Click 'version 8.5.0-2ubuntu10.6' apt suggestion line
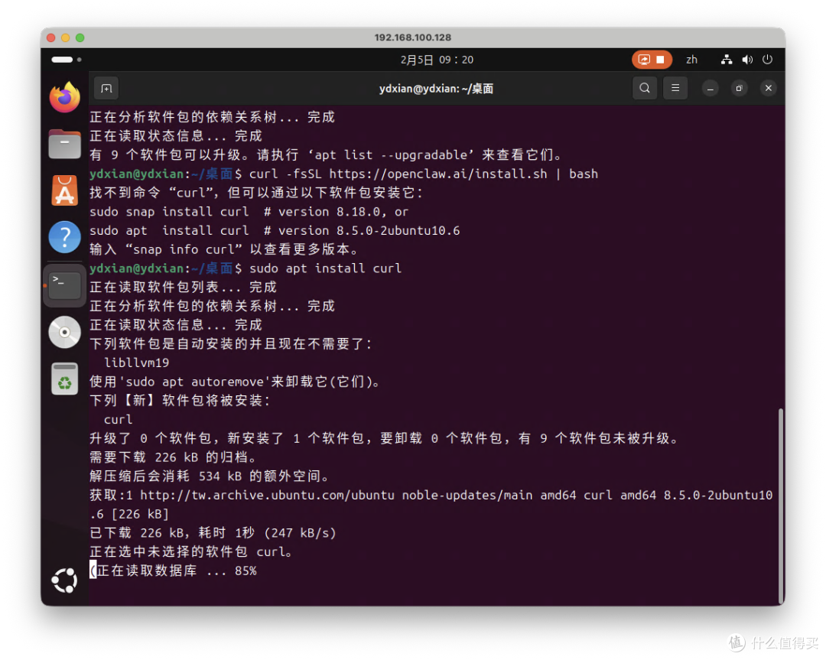The image size is (826, 660). click(275, 231)
